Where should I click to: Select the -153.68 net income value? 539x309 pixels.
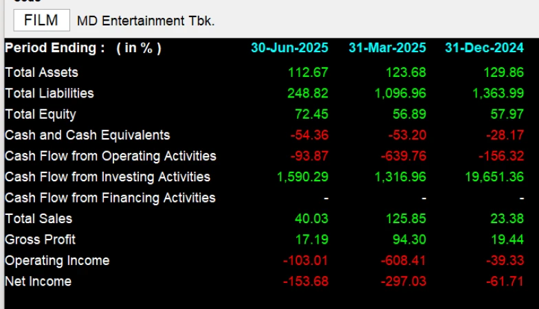click(305, 282)
